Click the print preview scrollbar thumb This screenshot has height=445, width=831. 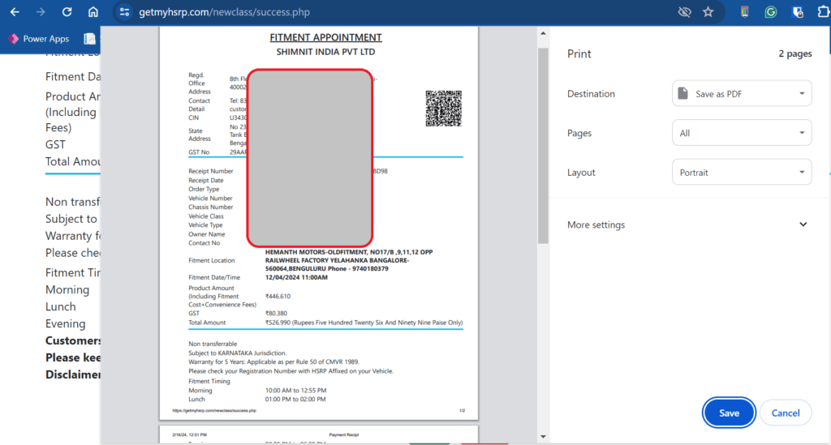coord(543,146)
